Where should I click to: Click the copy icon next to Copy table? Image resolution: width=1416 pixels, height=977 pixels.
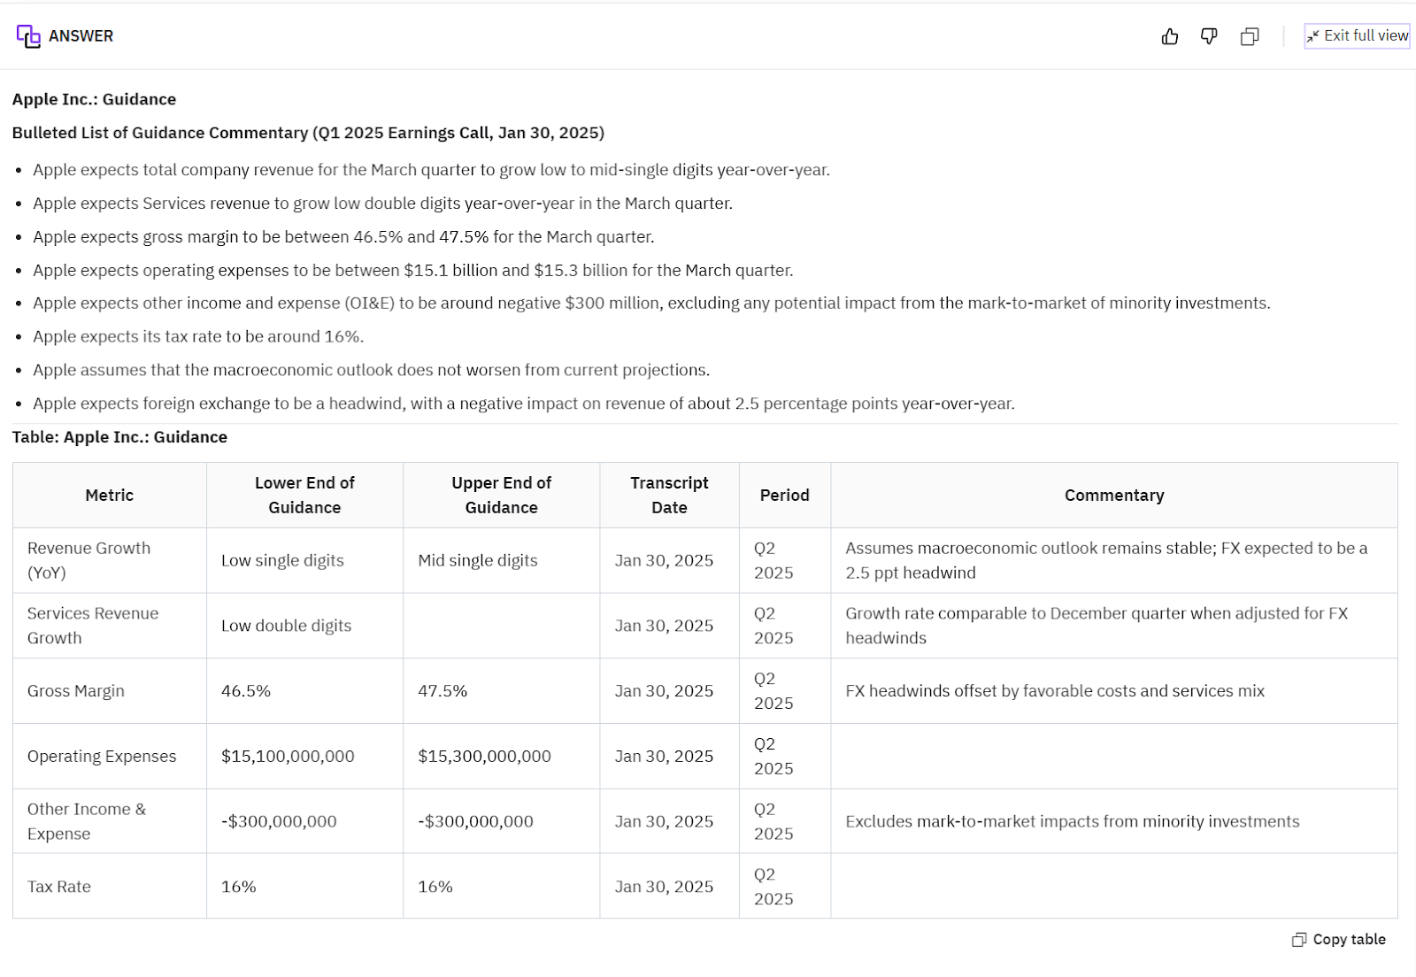[x=1298, y=939]
